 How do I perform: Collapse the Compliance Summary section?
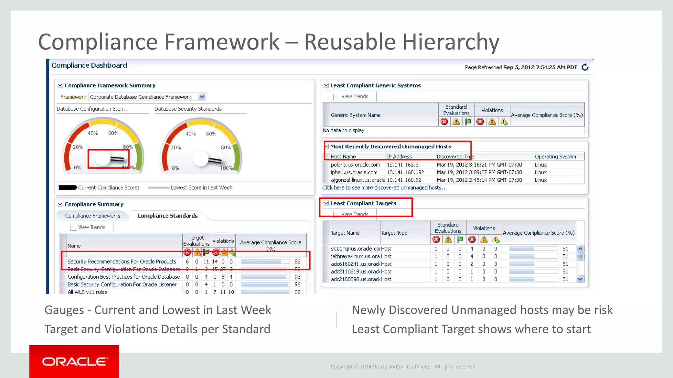(x=60, y=204)
